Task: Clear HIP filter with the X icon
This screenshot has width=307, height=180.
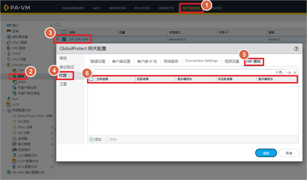Action: (x=295, y=73)
